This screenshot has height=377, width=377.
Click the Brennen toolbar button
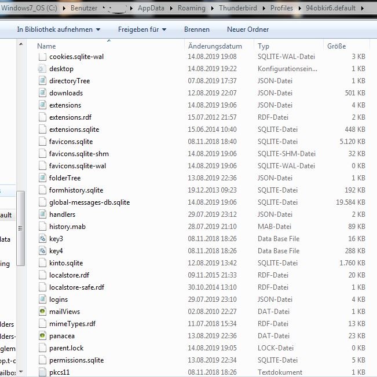point(197,29)
